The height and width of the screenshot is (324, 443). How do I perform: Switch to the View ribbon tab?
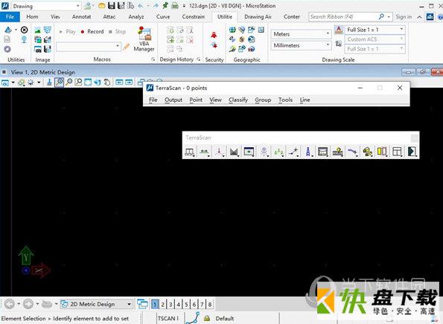pos(55,16)
